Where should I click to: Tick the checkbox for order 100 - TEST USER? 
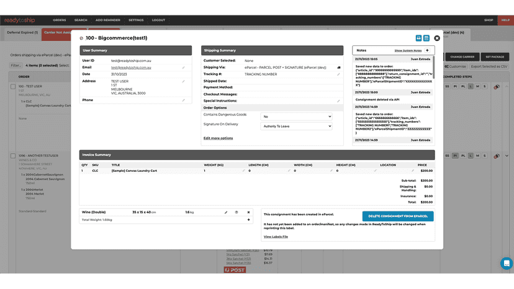[13, 86]
